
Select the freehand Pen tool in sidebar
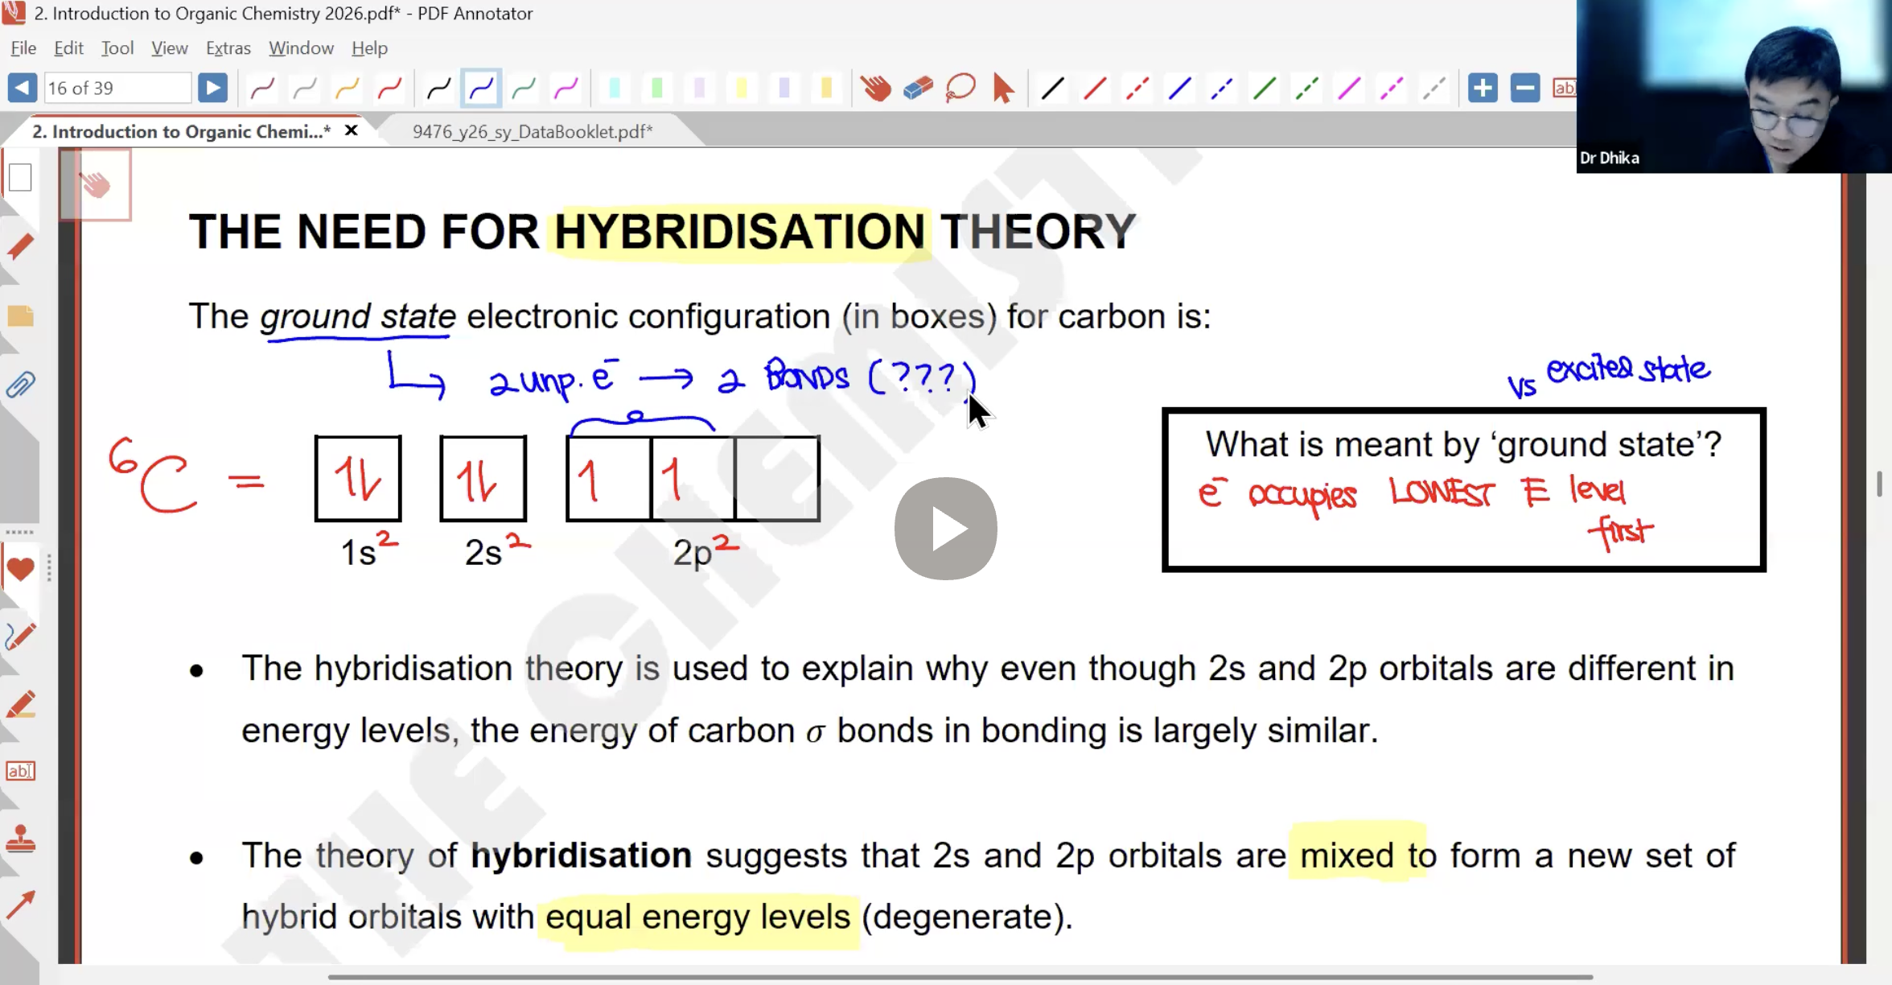tap(20, 637)
